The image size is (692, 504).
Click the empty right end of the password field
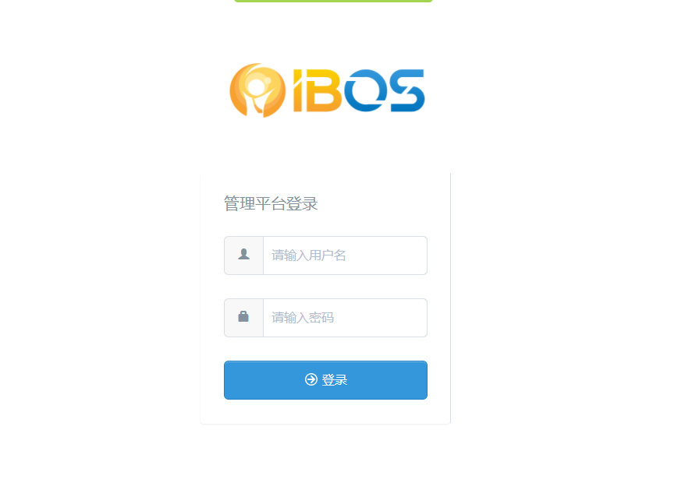point(392,318)
